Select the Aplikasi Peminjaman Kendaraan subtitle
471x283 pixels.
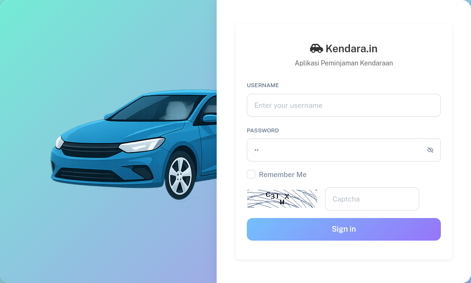[344, 63]
